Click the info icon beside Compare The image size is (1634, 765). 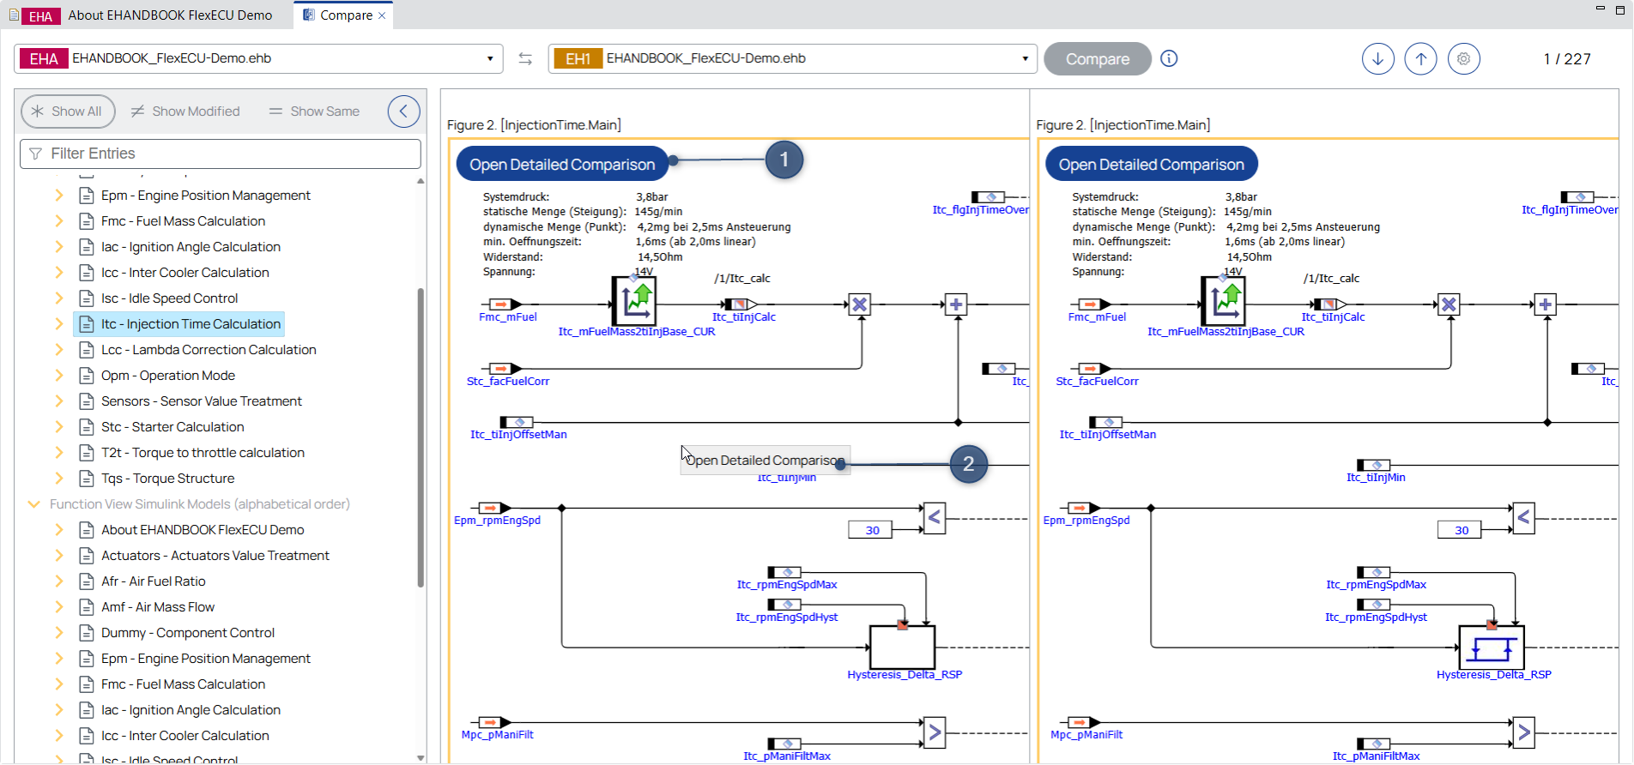1169,58
